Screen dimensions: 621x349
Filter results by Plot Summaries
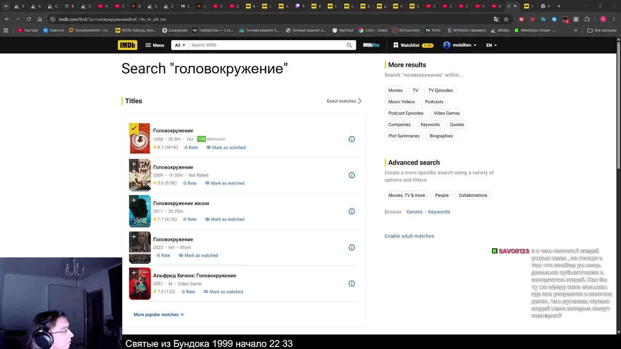click(x=404, y=136)
